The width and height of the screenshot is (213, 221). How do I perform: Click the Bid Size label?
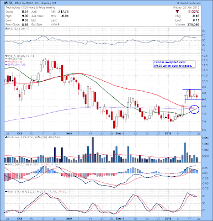point(37,24)
